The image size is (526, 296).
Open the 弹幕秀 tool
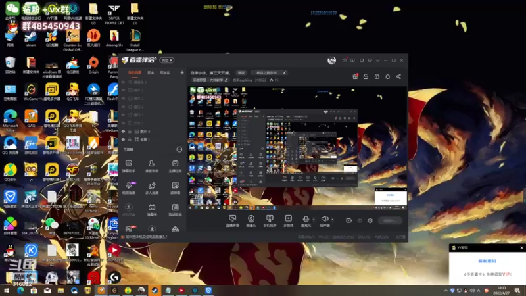[x=152, y=210]
